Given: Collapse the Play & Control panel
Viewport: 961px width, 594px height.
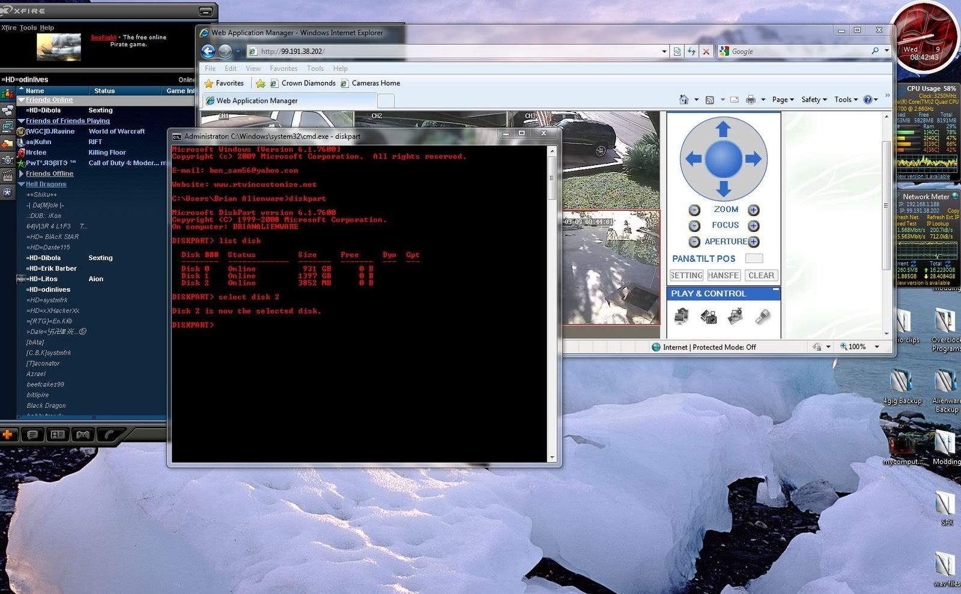Looking at the screenshot, I should click(775, 290).
